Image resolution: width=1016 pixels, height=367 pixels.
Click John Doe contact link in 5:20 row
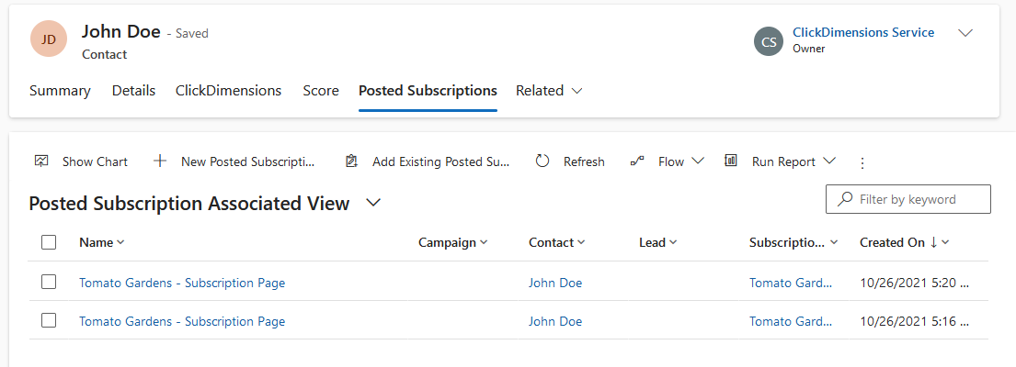[555, 283]
